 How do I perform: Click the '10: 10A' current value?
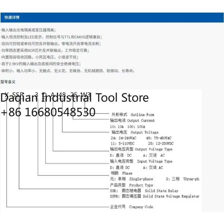pos(117,127)
